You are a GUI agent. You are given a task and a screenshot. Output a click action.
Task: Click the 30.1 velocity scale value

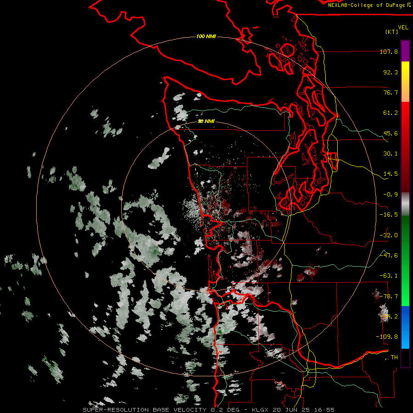point(391,154)
